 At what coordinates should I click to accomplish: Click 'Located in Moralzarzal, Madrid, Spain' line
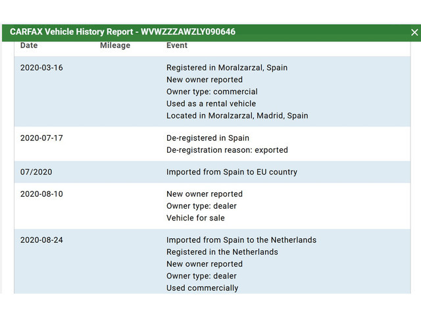click(237, 115)
